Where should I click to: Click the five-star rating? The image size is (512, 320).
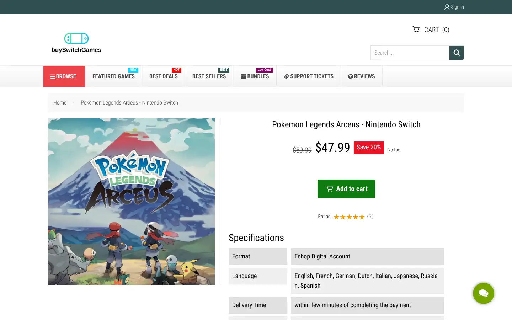[x=349, y=217]
